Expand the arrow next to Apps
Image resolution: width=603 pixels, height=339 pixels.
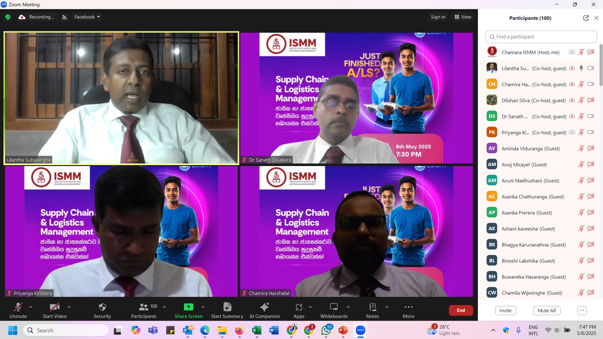point(310,307)
